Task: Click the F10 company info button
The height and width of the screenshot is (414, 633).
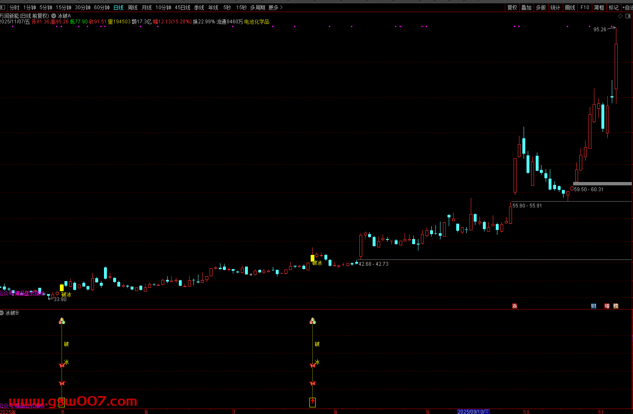Action: coord(585,7)
